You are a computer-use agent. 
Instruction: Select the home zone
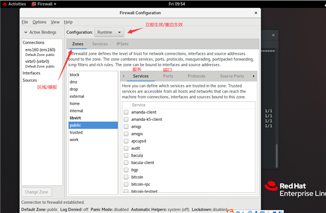[93, 103]
